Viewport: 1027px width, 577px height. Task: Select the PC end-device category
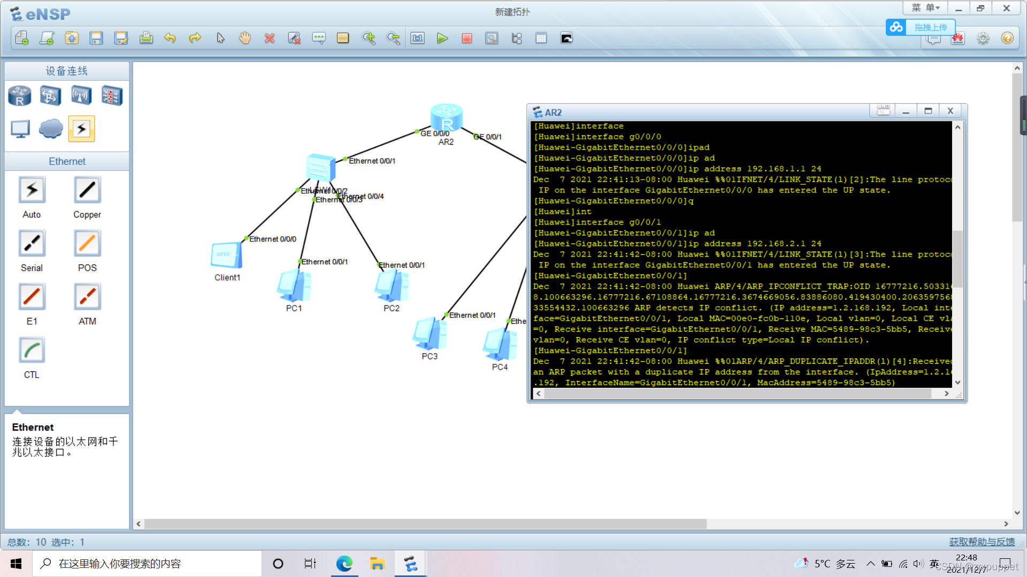click(x=20, y=129)
